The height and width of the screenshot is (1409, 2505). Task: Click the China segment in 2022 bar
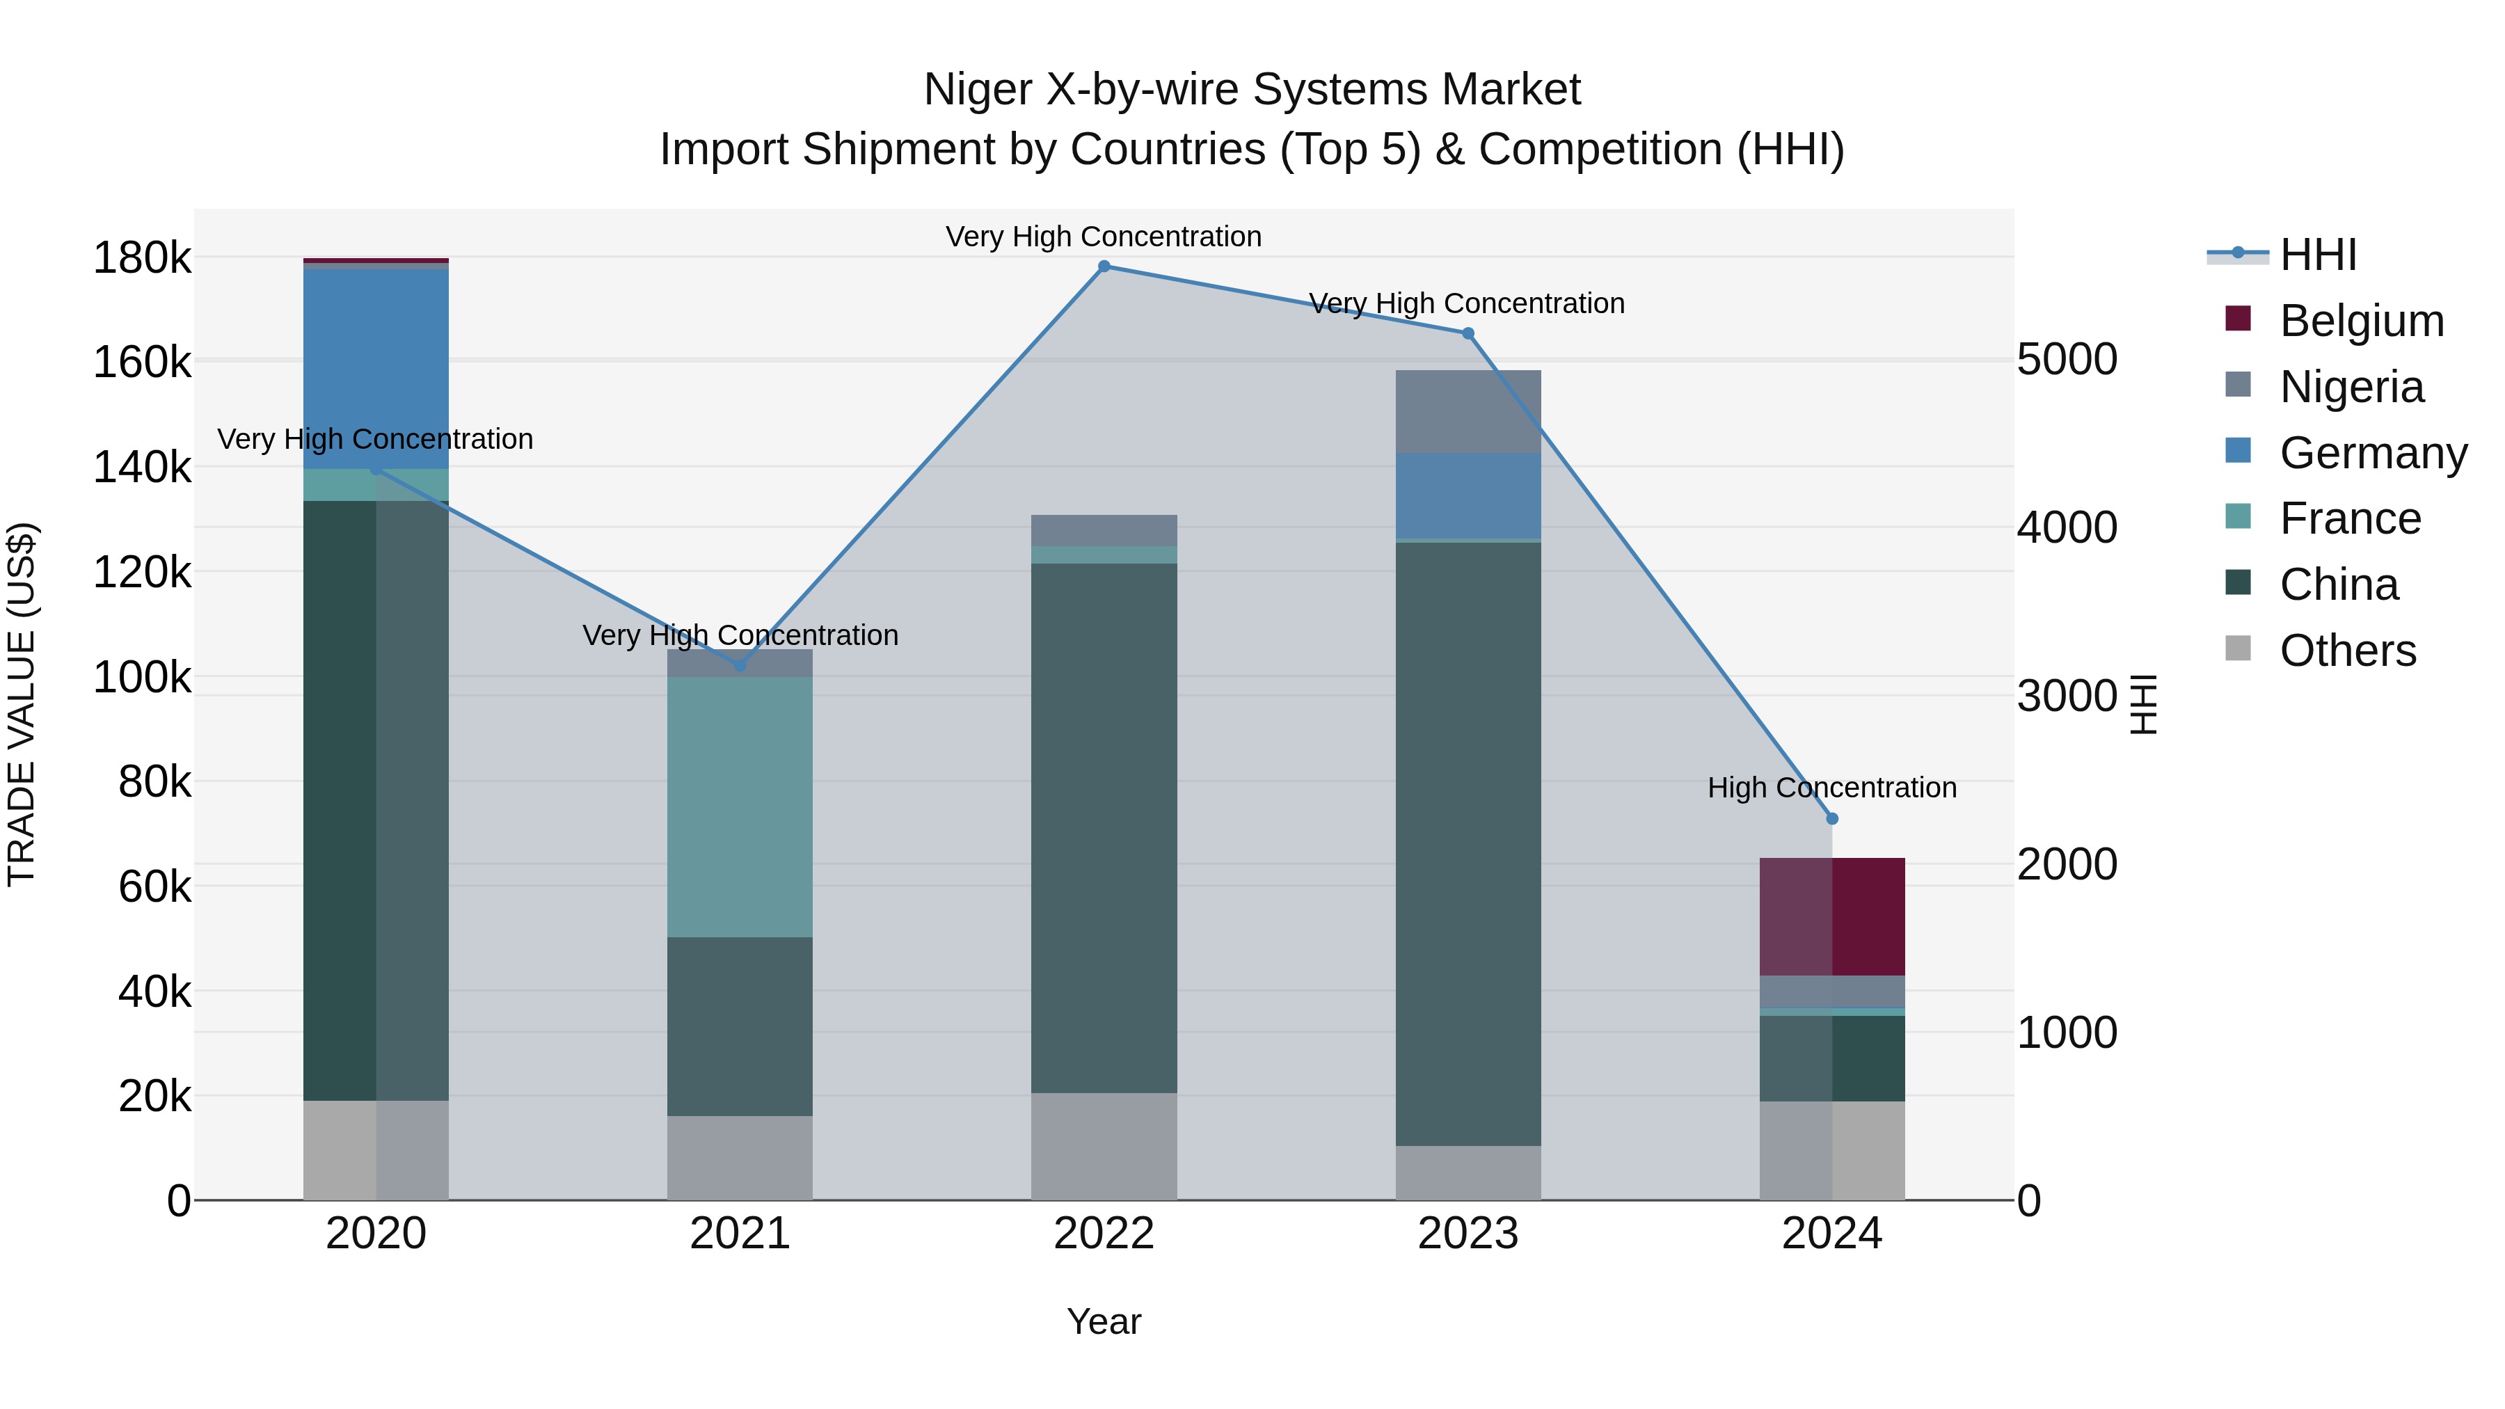click(x=1104, y=829)
